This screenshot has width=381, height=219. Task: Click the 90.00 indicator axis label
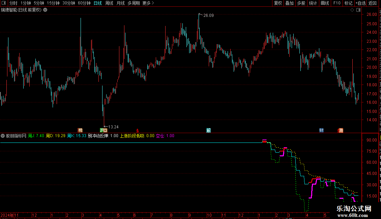(372, 140)
